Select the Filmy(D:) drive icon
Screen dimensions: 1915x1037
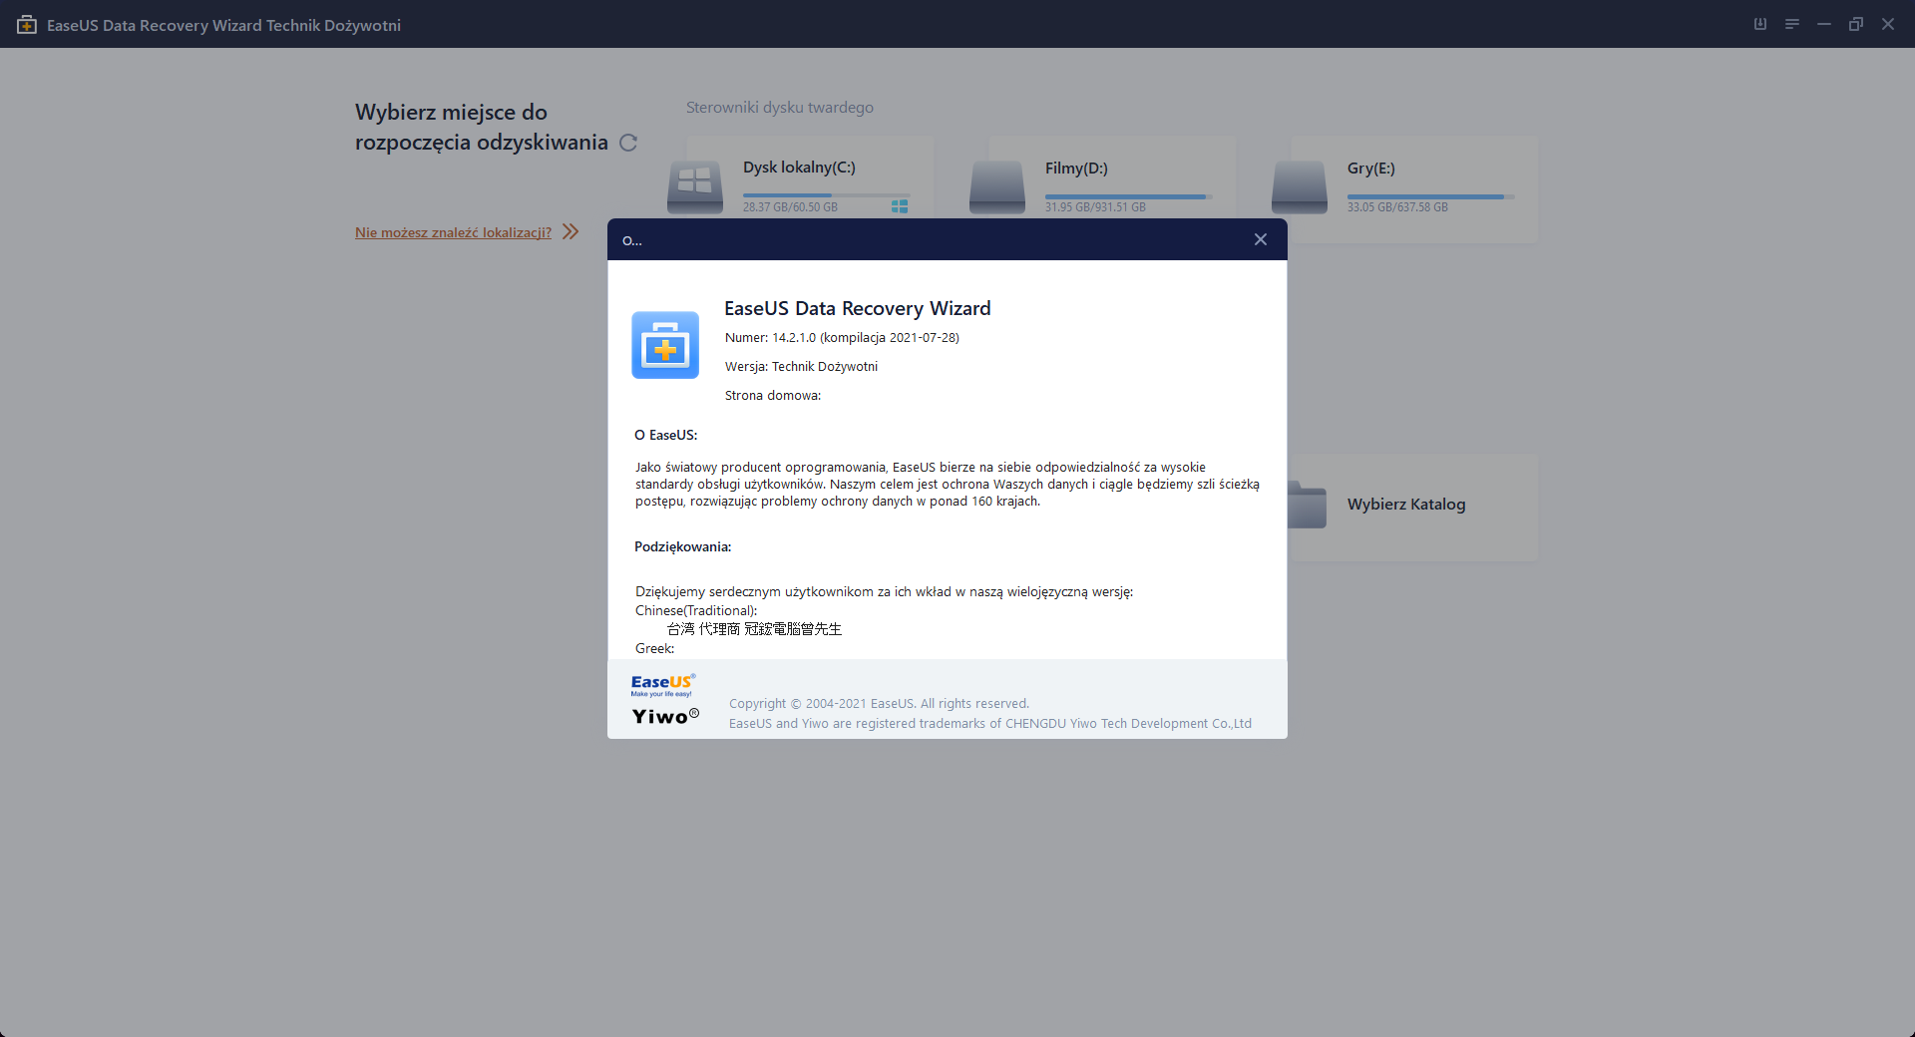pyautogui.click(x=997, y=187)
